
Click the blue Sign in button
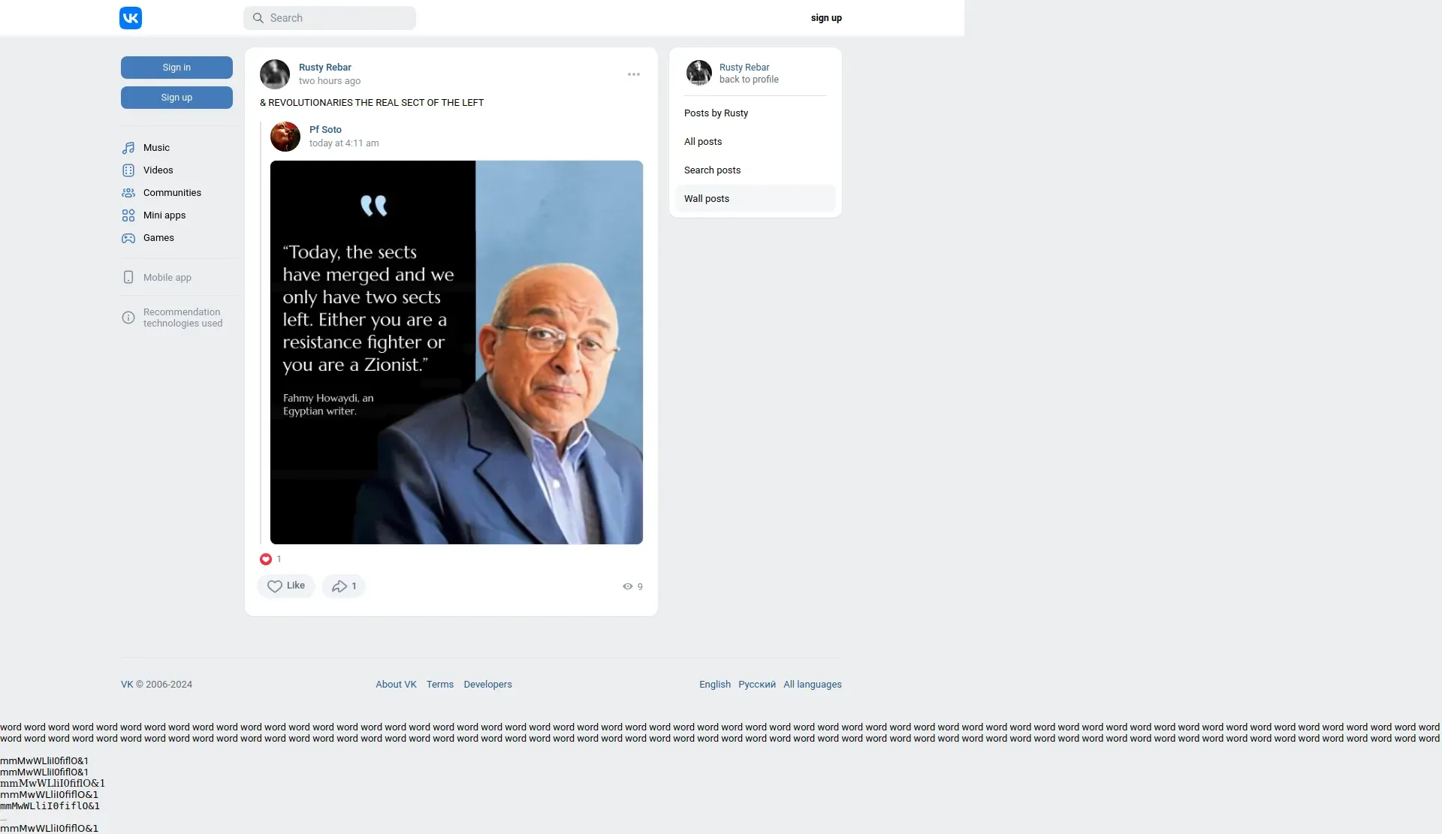pyautogui.click(x=176, y=68)
